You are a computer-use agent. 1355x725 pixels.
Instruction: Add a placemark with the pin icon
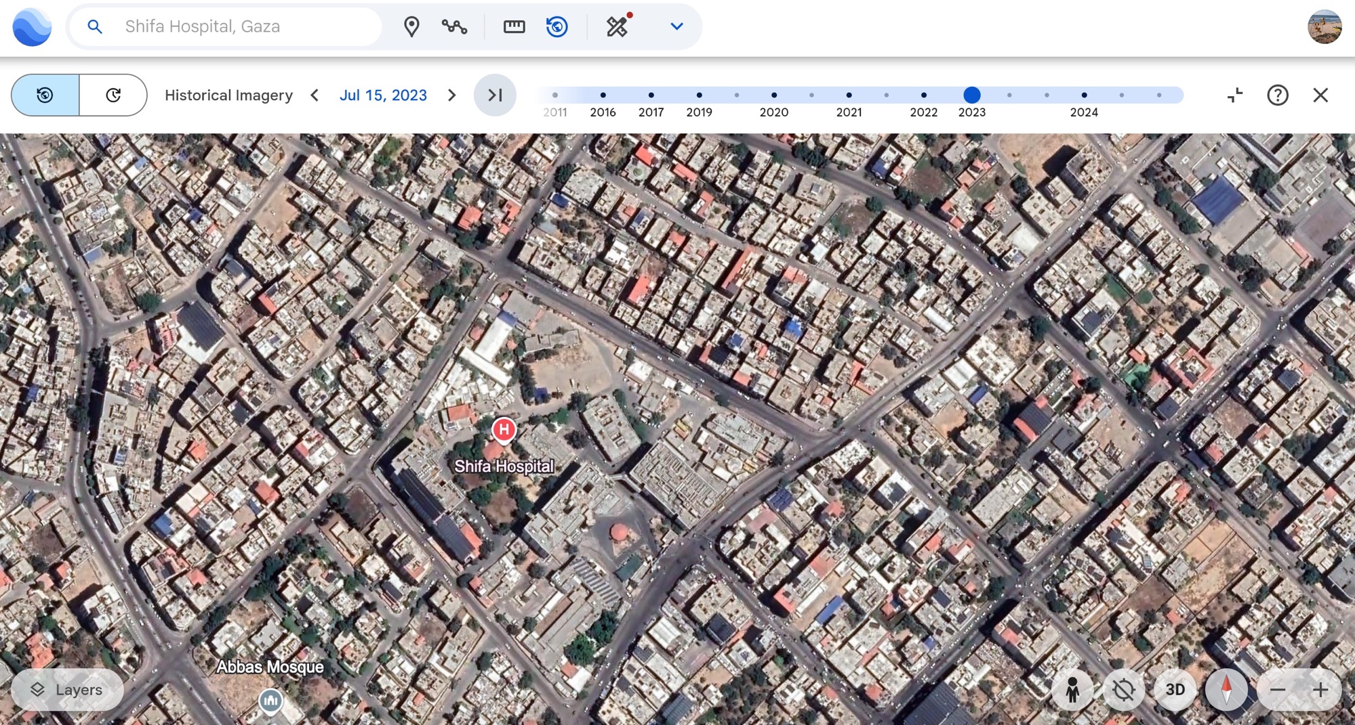(x=411, y=27)
